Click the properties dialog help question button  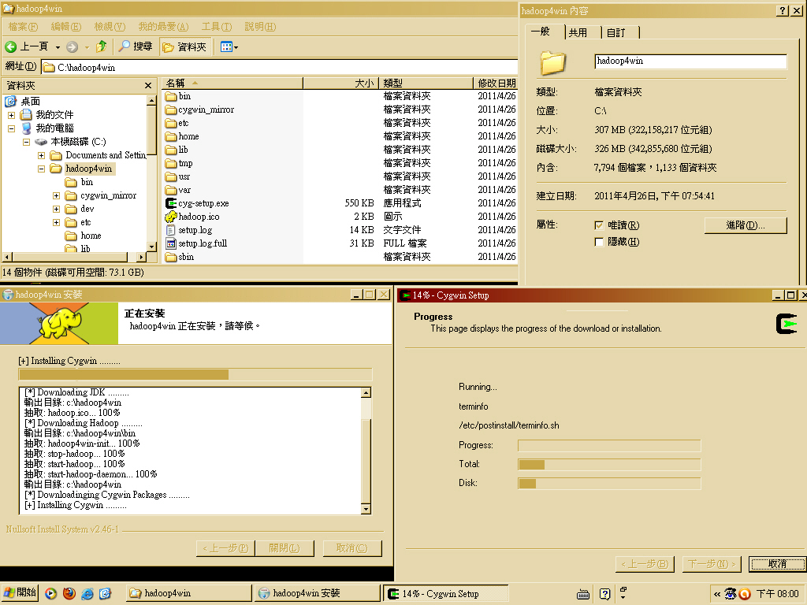pos(783,11)
